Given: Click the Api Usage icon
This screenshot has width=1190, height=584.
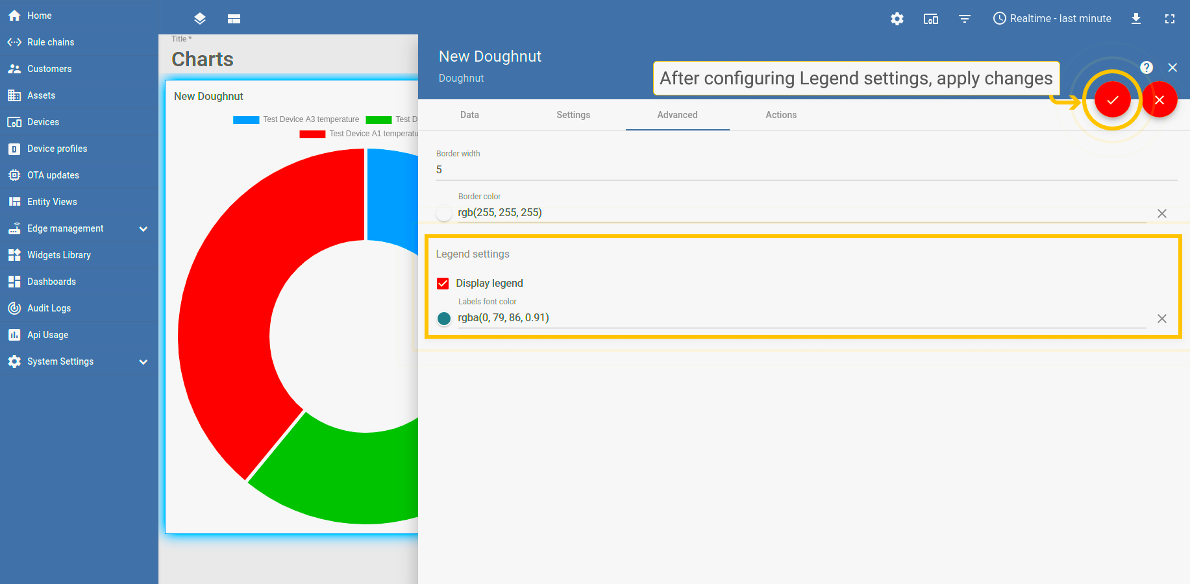Looking at the screenshot, I should [14, 335].
